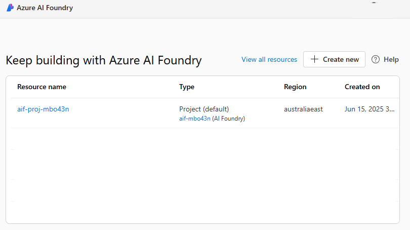The image size is (410, 230).
Task: Click the Azure AI Foundry header title text
Action: click(45, 8)
